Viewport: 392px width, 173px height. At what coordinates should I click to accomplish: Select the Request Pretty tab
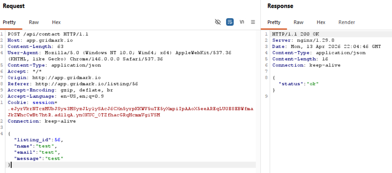pos(9,22)
